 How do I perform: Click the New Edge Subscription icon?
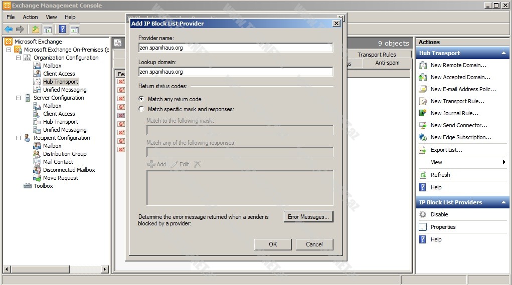[x=423, y=137]
